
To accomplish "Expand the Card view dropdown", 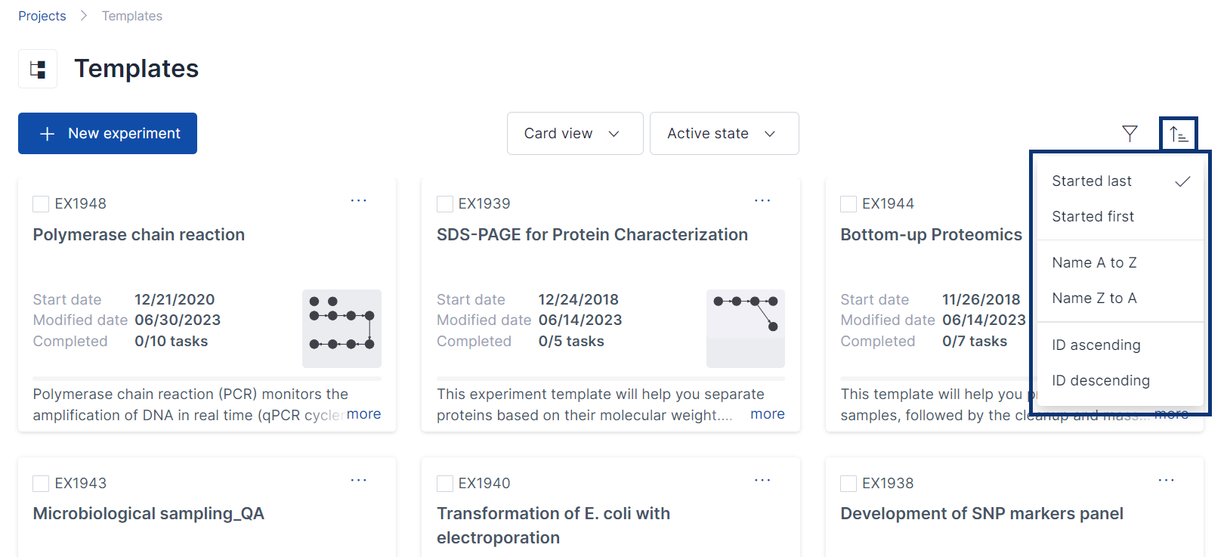I will pyautogui.click(x=574, y=134).
